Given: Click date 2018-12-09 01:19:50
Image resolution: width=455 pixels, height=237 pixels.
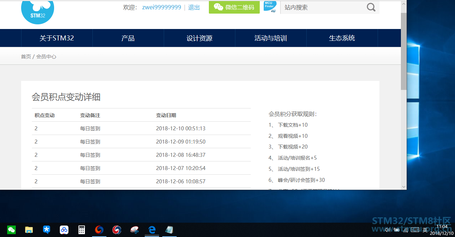Looking at the screenshot, I should point(181,142).
